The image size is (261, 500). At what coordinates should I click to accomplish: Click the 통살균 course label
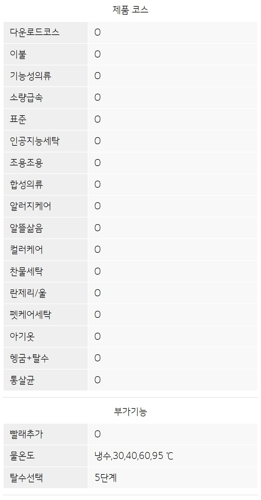click(22, 380)
